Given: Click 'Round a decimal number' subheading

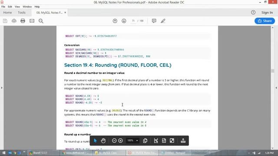Looking at the screenshot, I should pyautogui.click(x=94, y=73).
